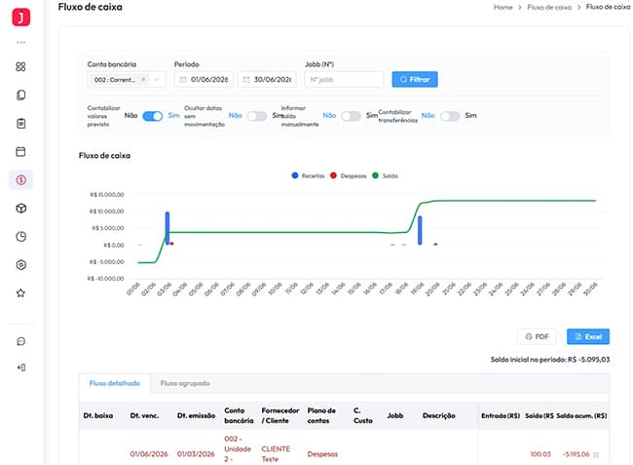Toggle Receitas legend blue dot
This screenshot has height=465, width=633.
pos(295,175)
